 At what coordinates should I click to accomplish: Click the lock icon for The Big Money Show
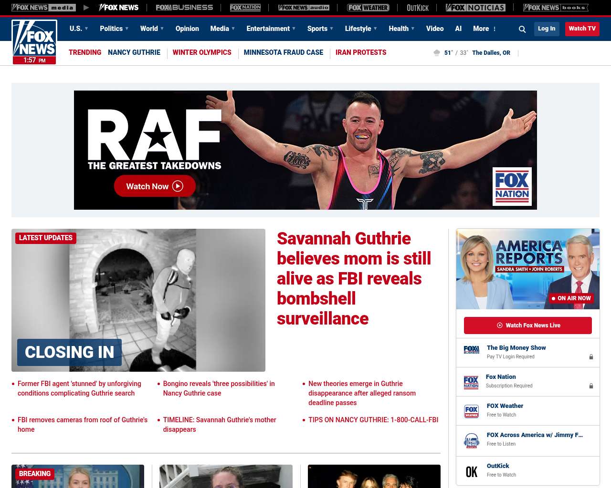click(591, 356)
